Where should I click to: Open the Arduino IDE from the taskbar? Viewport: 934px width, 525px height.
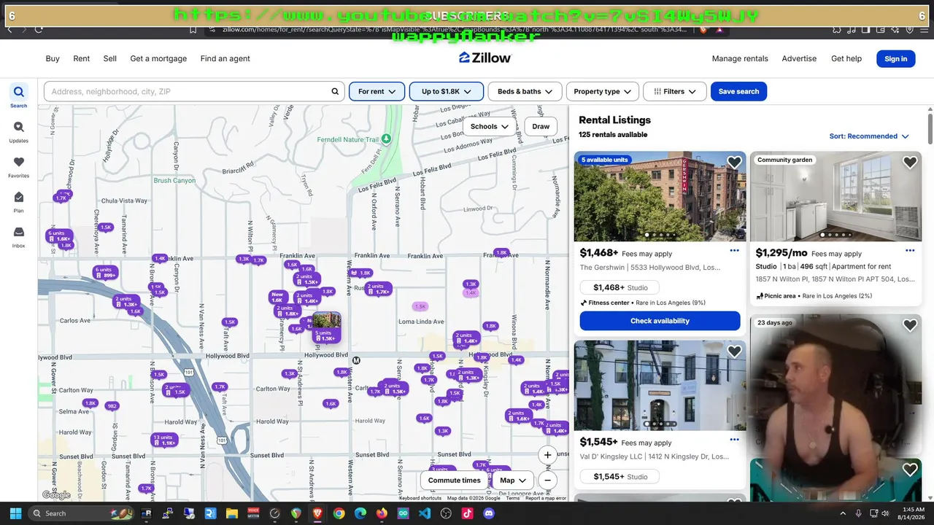404,513
